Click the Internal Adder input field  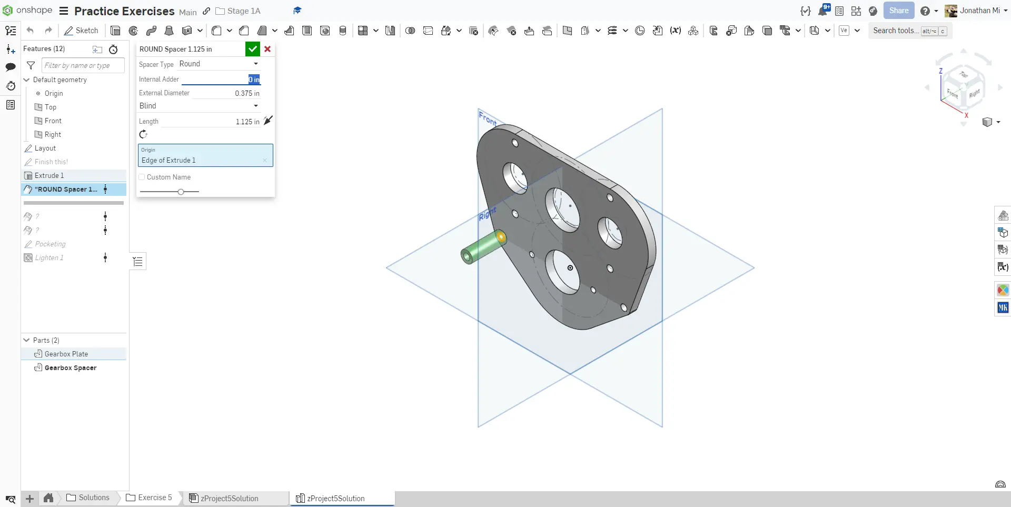point(220,79)
